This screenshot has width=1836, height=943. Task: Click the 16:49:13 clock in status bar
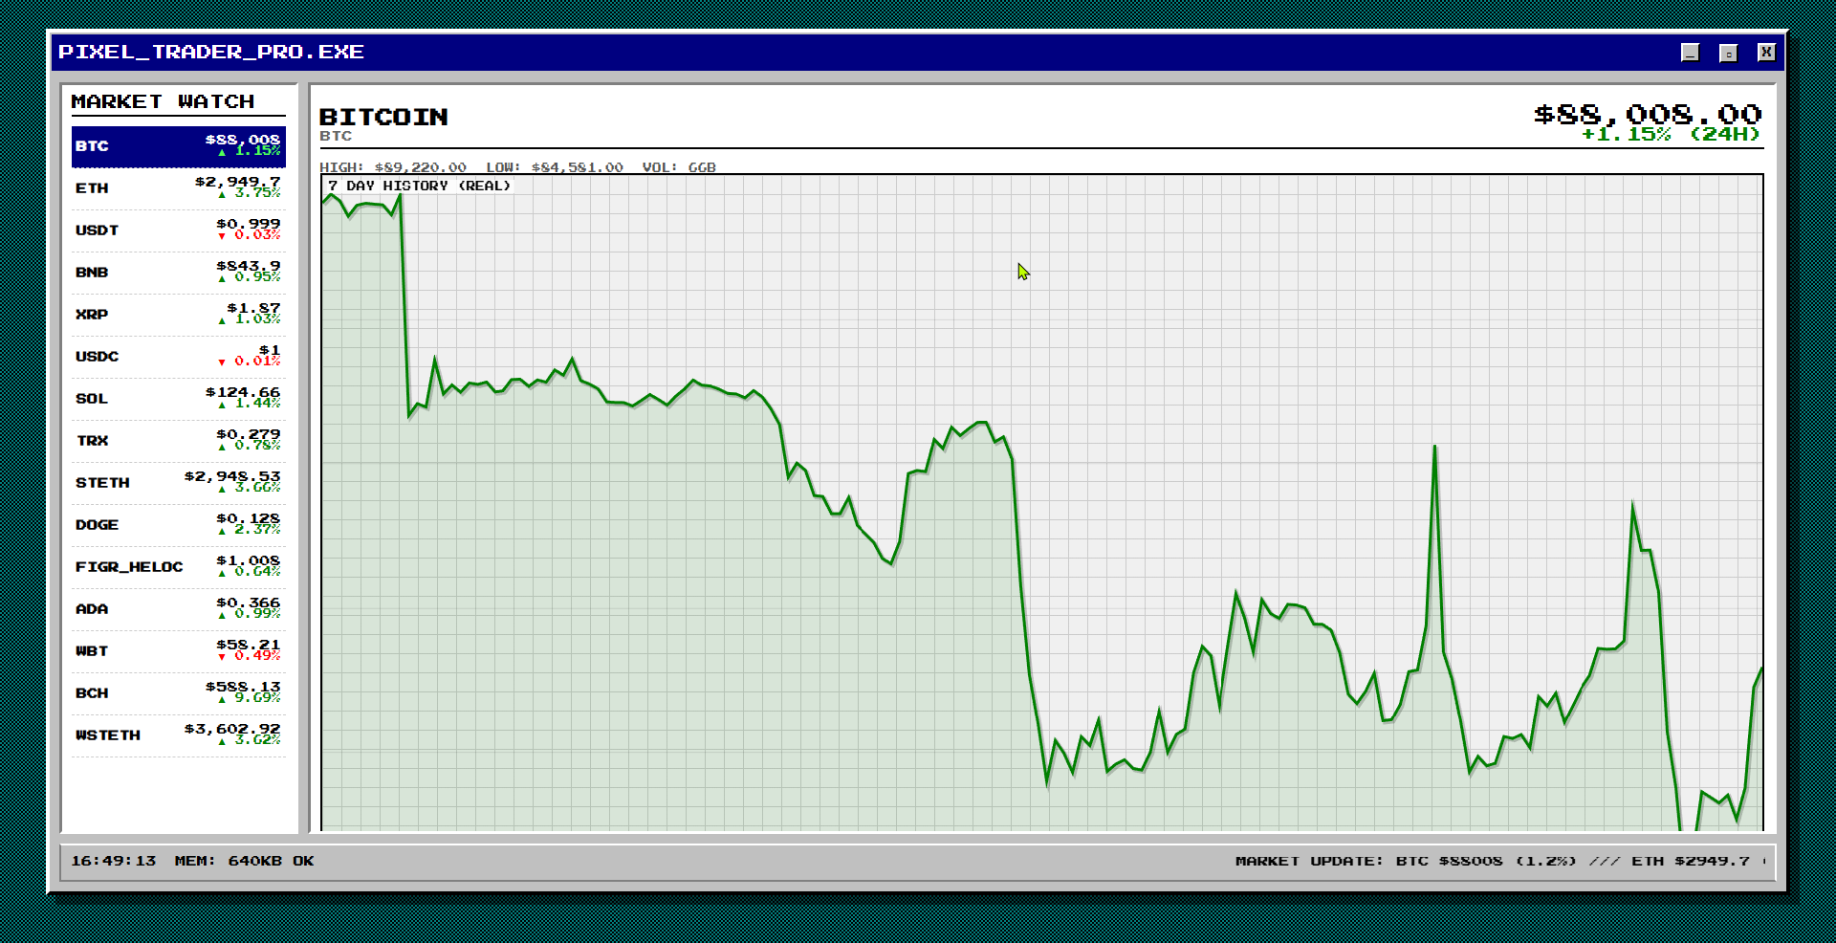(114, 861)
